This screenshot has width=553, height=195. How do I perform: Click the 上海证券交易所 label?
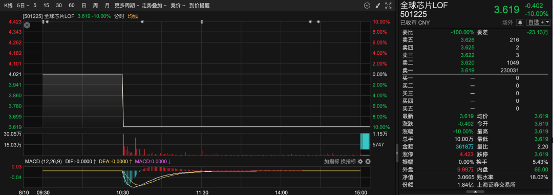point(497,185)
